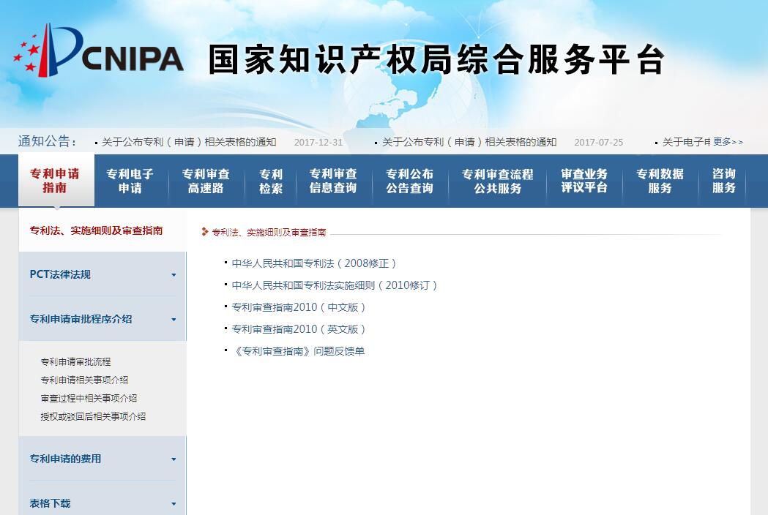The height and width of the screenshot is (515, 768).
Task: Collapse the 专利申请审批程序介绍 section arrow
Action: click(x=174, y=320)
